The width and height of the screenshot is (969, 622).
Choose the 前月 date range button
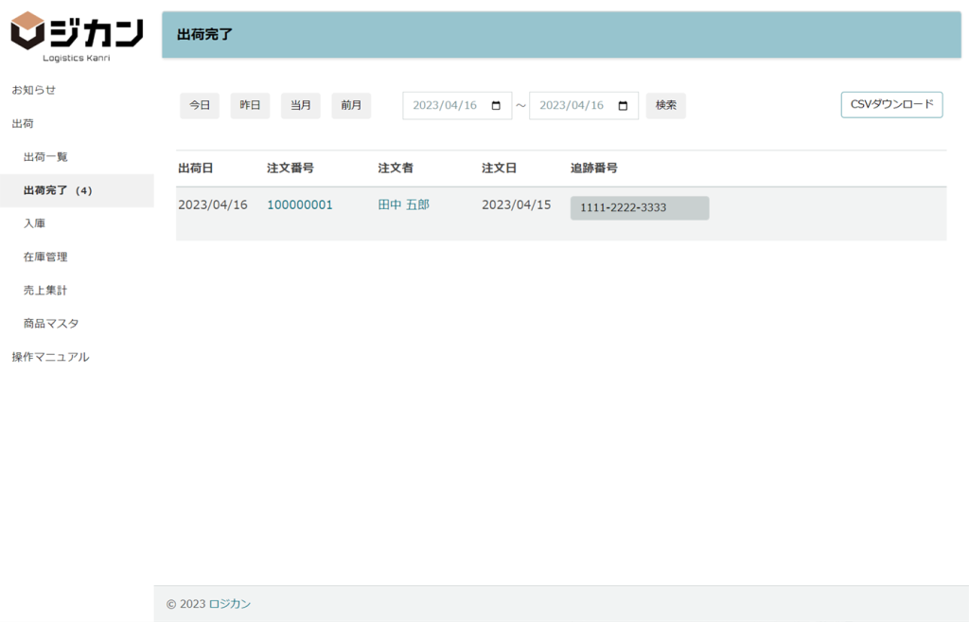(x=351, y=106)
